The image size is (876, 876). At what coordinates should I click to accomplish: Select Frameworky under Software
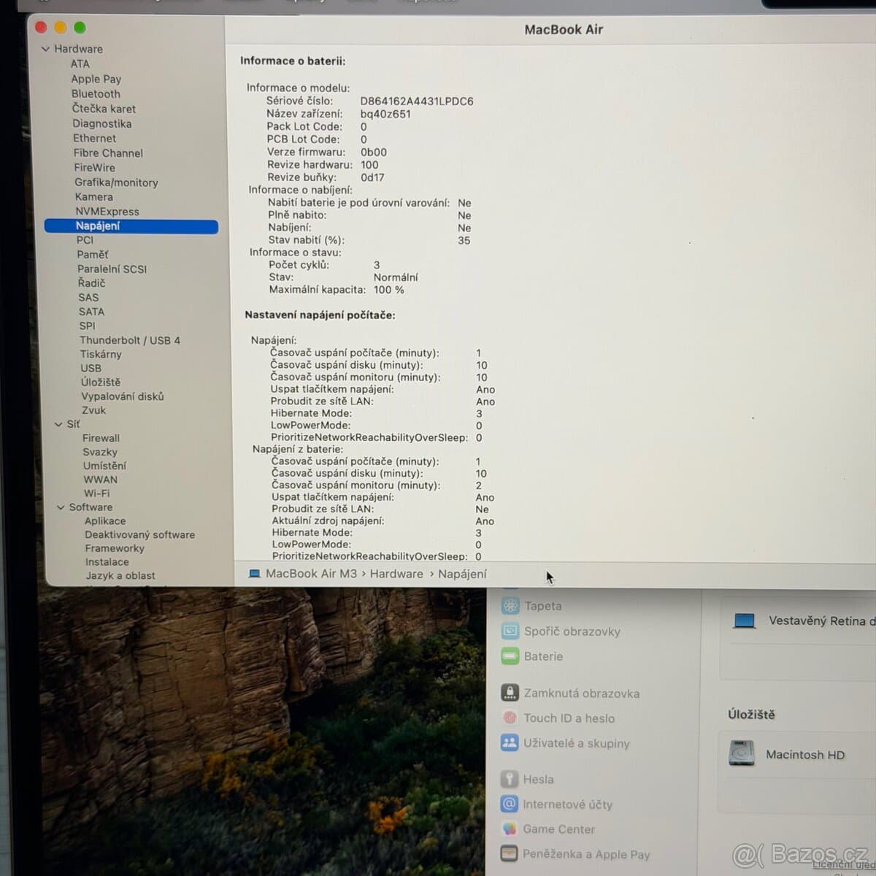coord(115,549)
